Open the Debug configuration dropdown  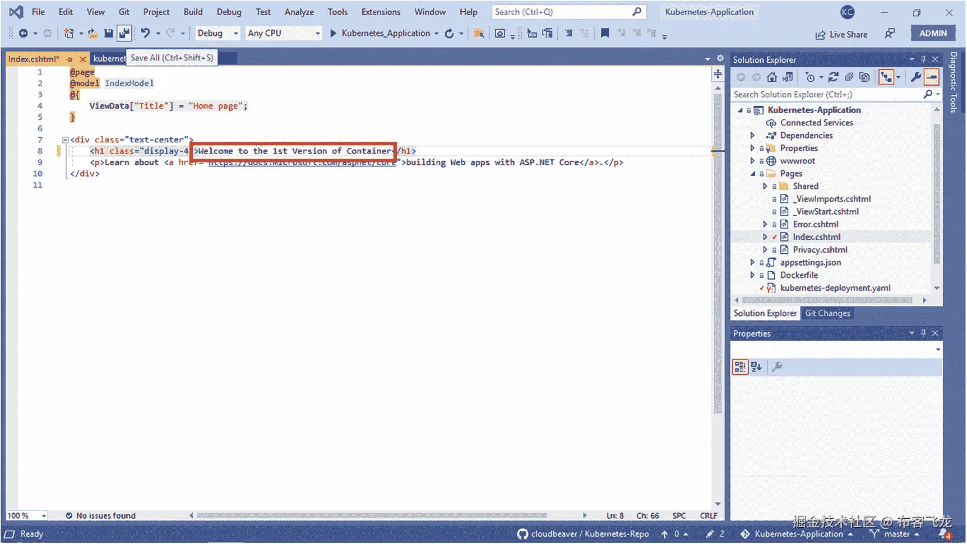(218, 34)
